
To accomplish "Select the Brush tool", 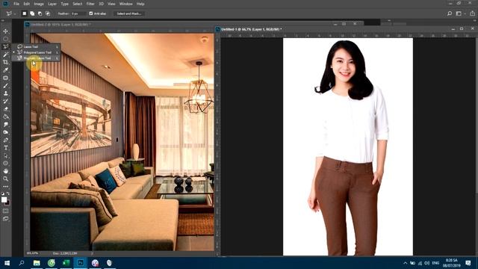I will coord(5,86).
